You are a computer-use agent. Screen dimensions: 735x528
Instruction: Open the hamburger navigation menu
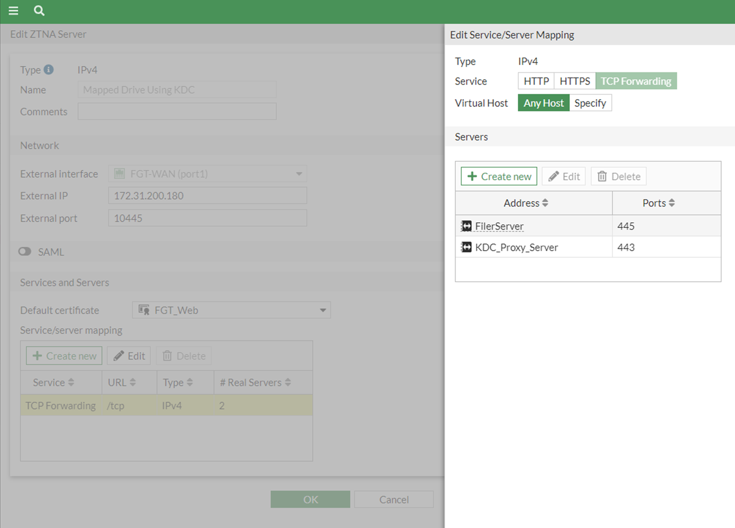click(x=13, y=11)
